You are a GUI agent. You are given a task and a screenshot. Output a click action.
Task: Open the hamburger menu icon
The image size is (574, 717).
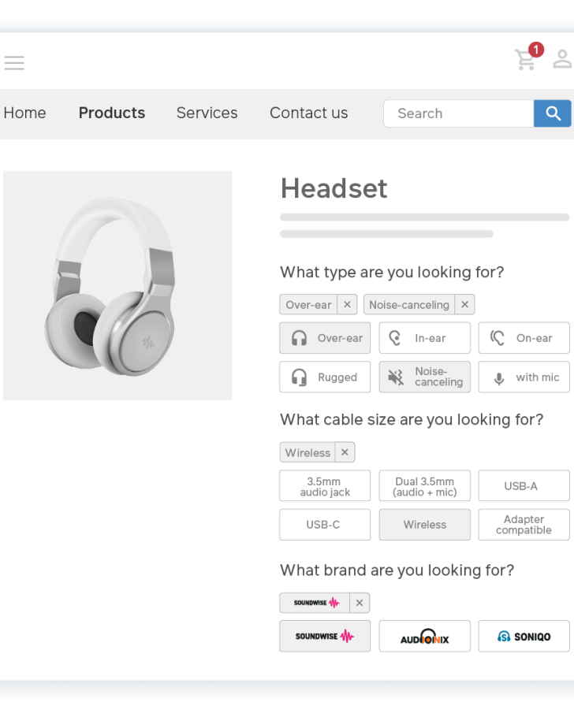[14, 62]
